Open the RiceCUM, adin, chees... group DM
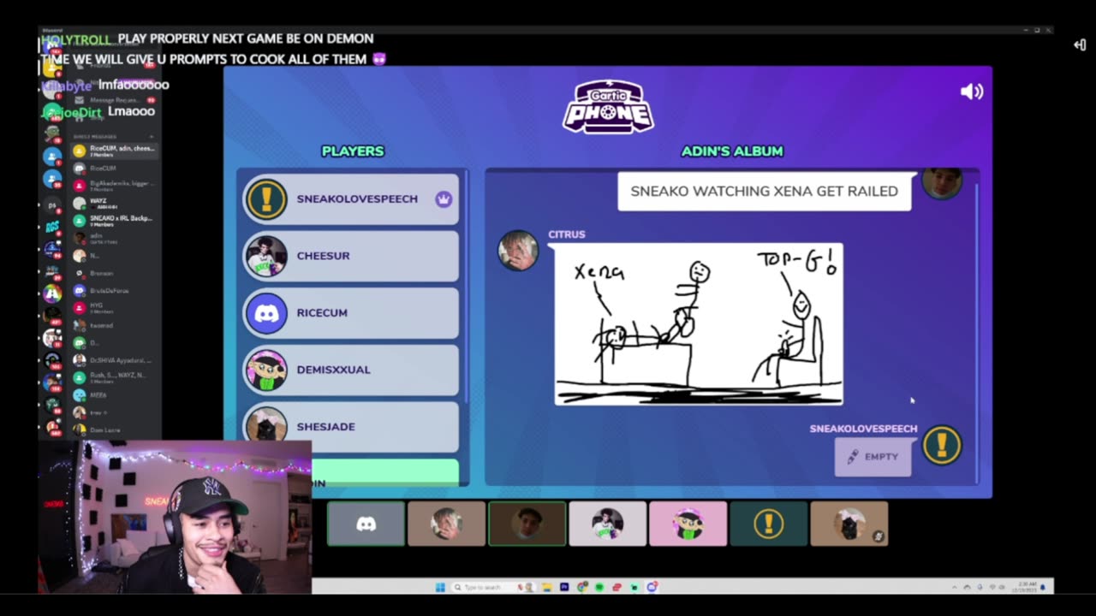The height and width of the screenshot is (616, 1096). click(x=116, y=151)
